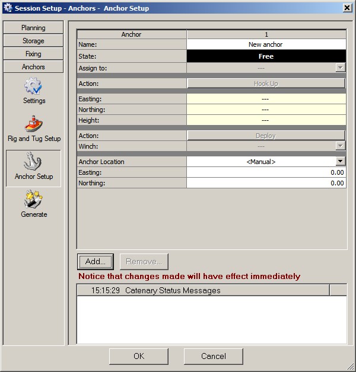Open the Assign to dropdown

tap(340, 68)
